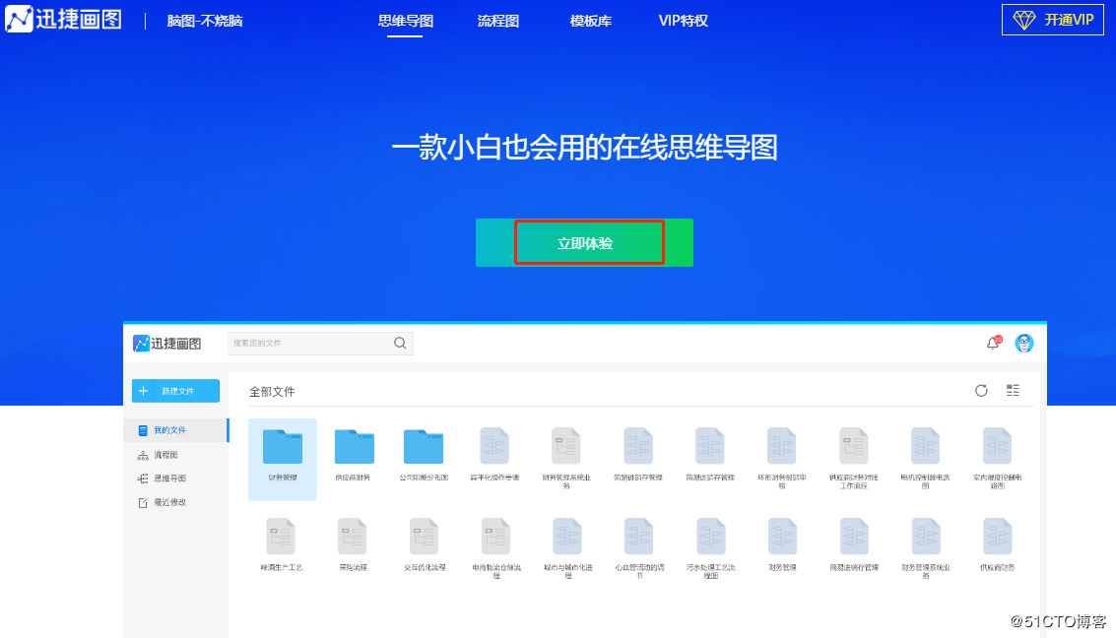Select 最近修改 in the sidebar
1116x638 pixels.
[163, 502]
